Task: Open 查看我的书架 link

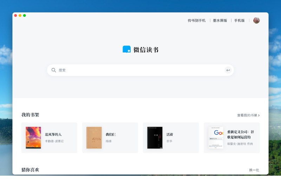Action: click(x=248, y=115)
